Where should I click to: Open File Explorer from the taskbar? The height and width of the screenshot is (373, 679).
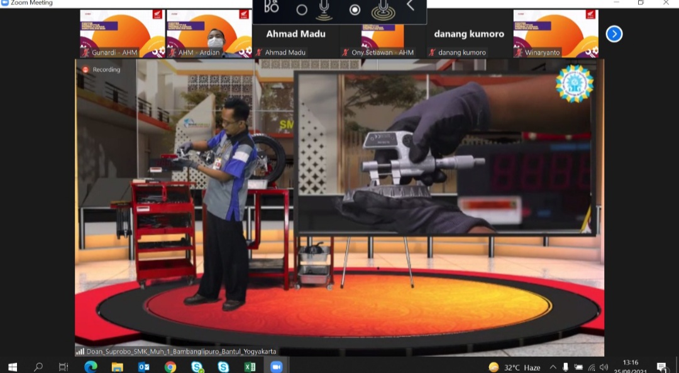[x=118, y=367]
